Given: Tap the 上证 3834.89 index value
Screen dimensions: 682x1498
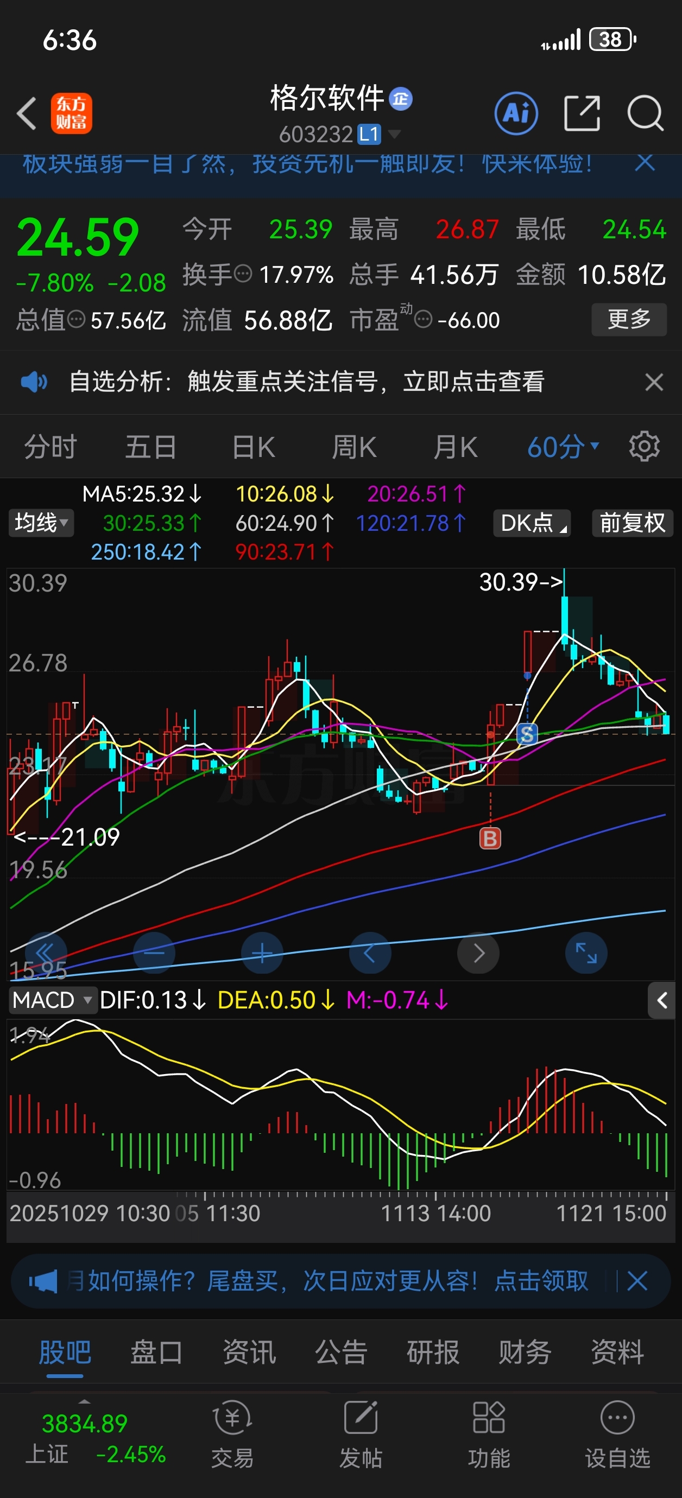Looking at the screenshot, I should pos(84,1424).
